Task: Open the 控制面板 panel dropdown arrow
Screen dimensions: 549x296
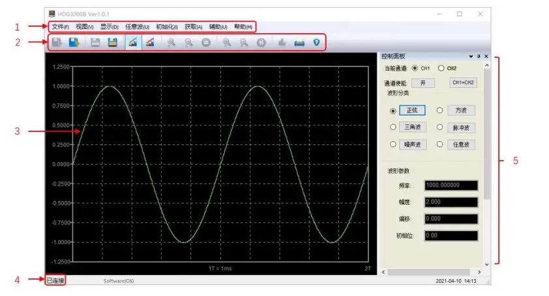Action: pos(471,56)
